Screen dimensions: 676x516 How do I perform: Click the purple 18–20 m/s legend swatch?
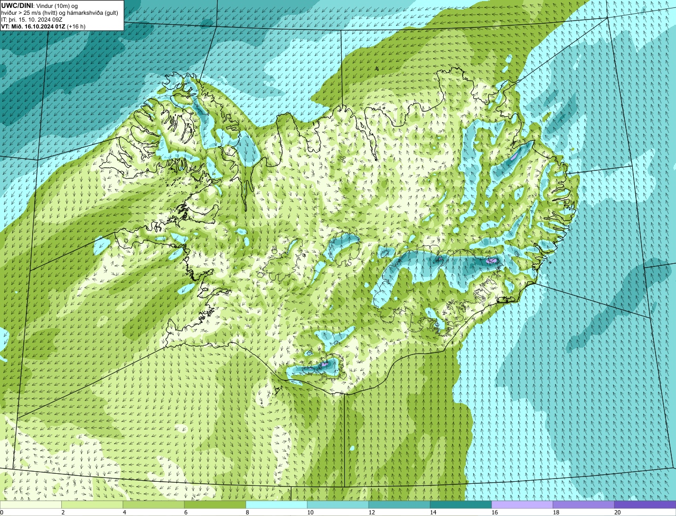584,504
